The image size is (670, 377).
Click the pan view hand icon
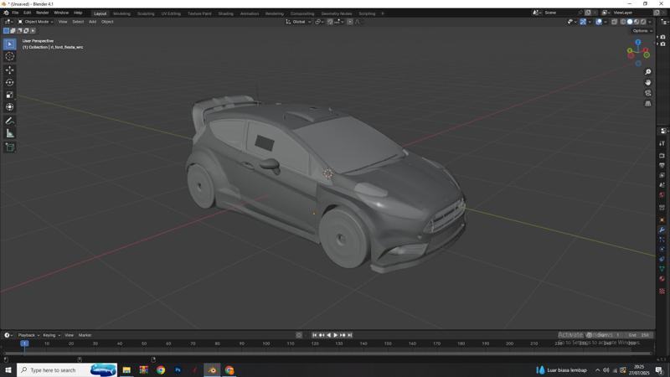coord(647,82)
